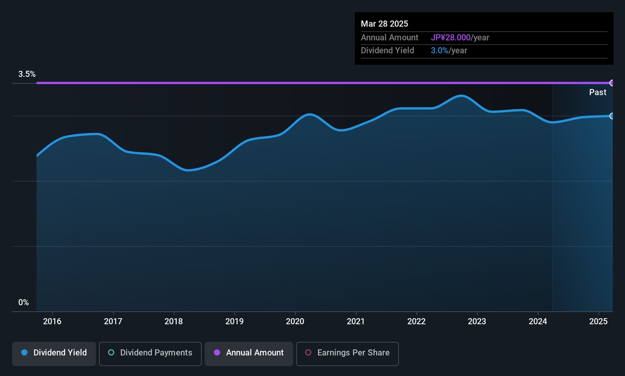Show the Earnings Per Share series
The height and width of the screenshot is (376, 625).
pyautogui.click(x=347, y=353)
